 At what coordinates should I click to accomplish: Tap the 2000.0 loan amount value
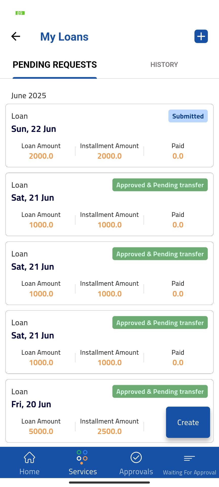41,156
